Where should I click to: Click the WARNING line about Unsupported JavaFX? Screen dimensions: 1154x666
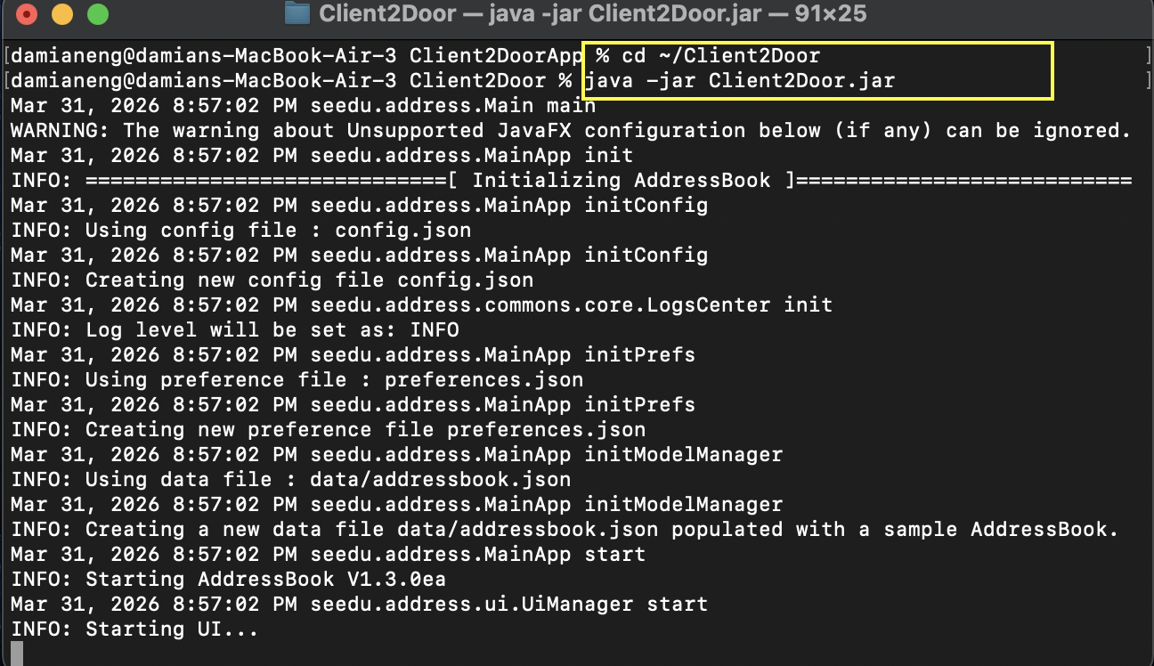click(x=570, y=131)
